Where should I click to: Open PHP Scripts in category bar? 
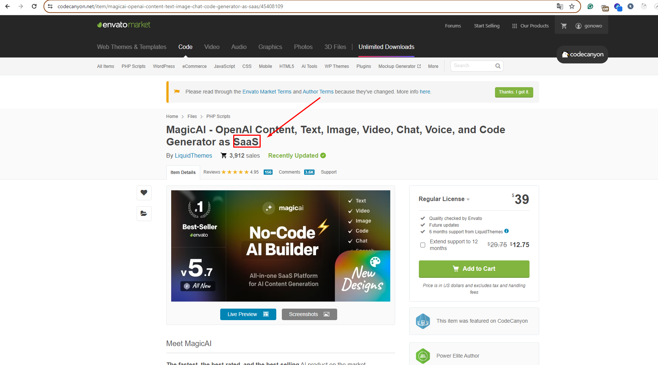[134, 66]
